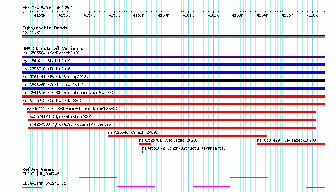This screenshot has height=192, width=336.
Task: Select the Cytogenetic Bands track title
Action: click(45, 28)
